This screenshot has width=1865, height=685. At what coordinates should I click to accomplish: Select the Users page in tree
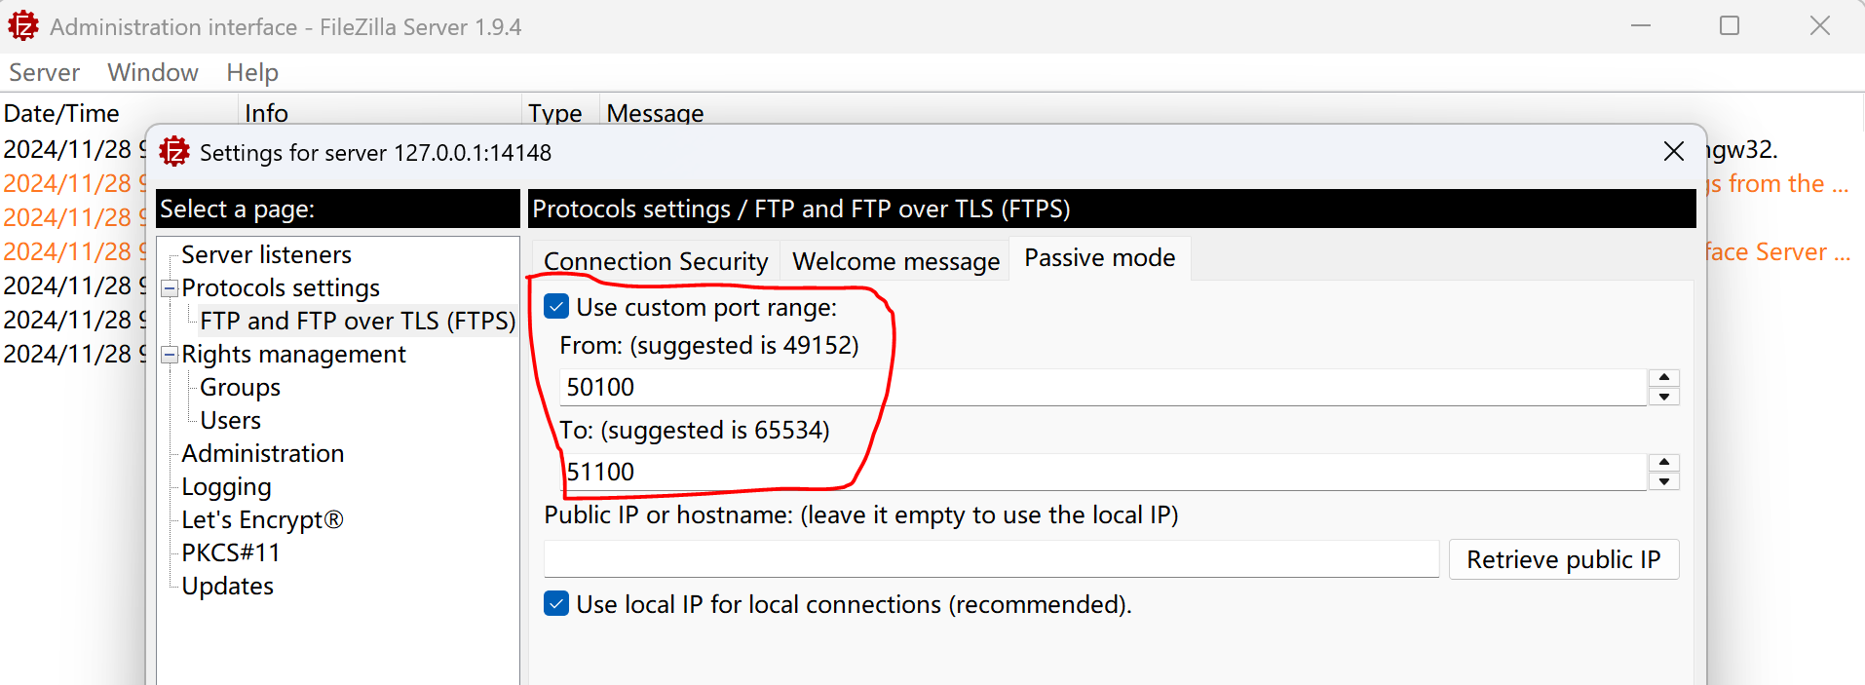231,420
